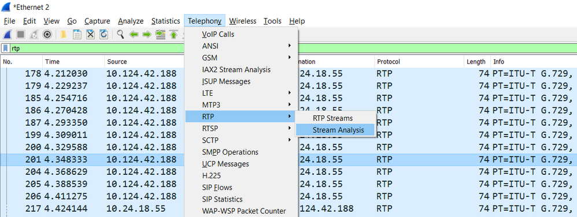Select packet number 185 row

(x=288, y=98)
